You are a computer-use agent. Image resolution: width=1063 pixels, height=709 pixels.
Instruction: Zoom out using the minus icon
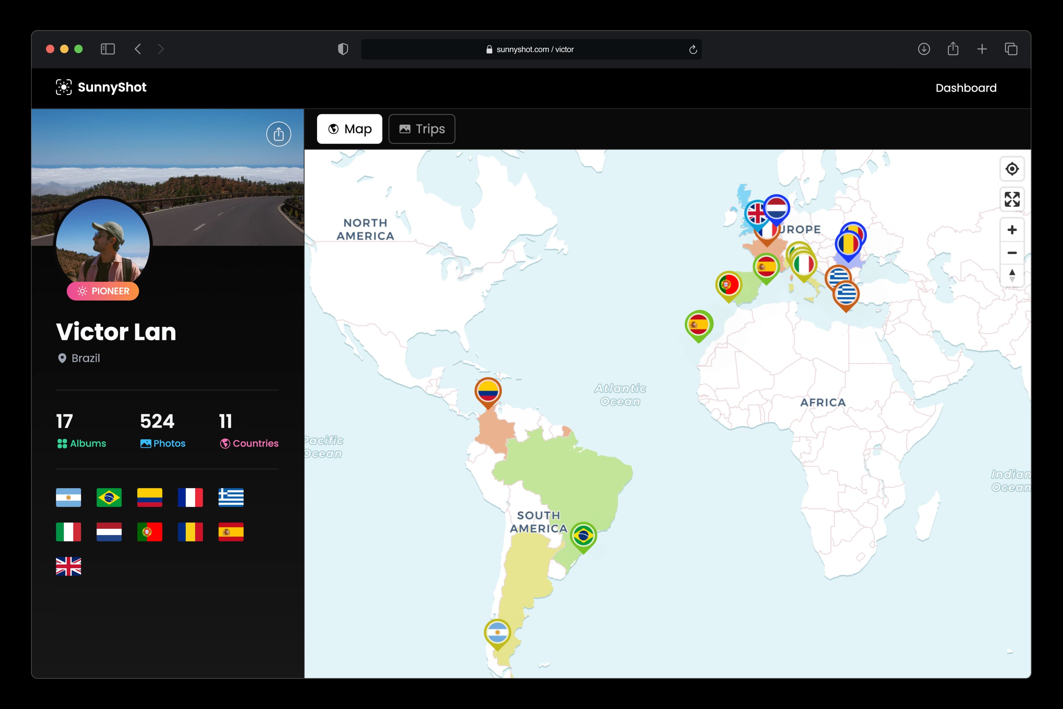click(1012, 252)
